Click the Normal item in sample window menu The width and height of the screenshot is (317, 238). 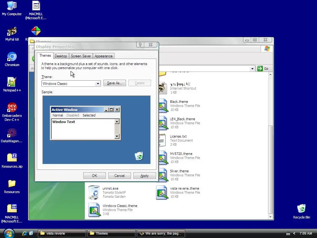click(x=58, y=115)
